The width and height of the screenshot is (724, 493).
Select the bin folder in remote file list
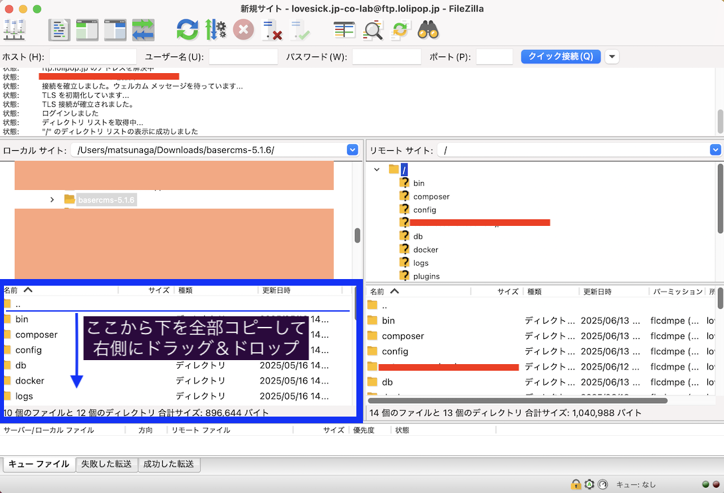pos(388,321)
